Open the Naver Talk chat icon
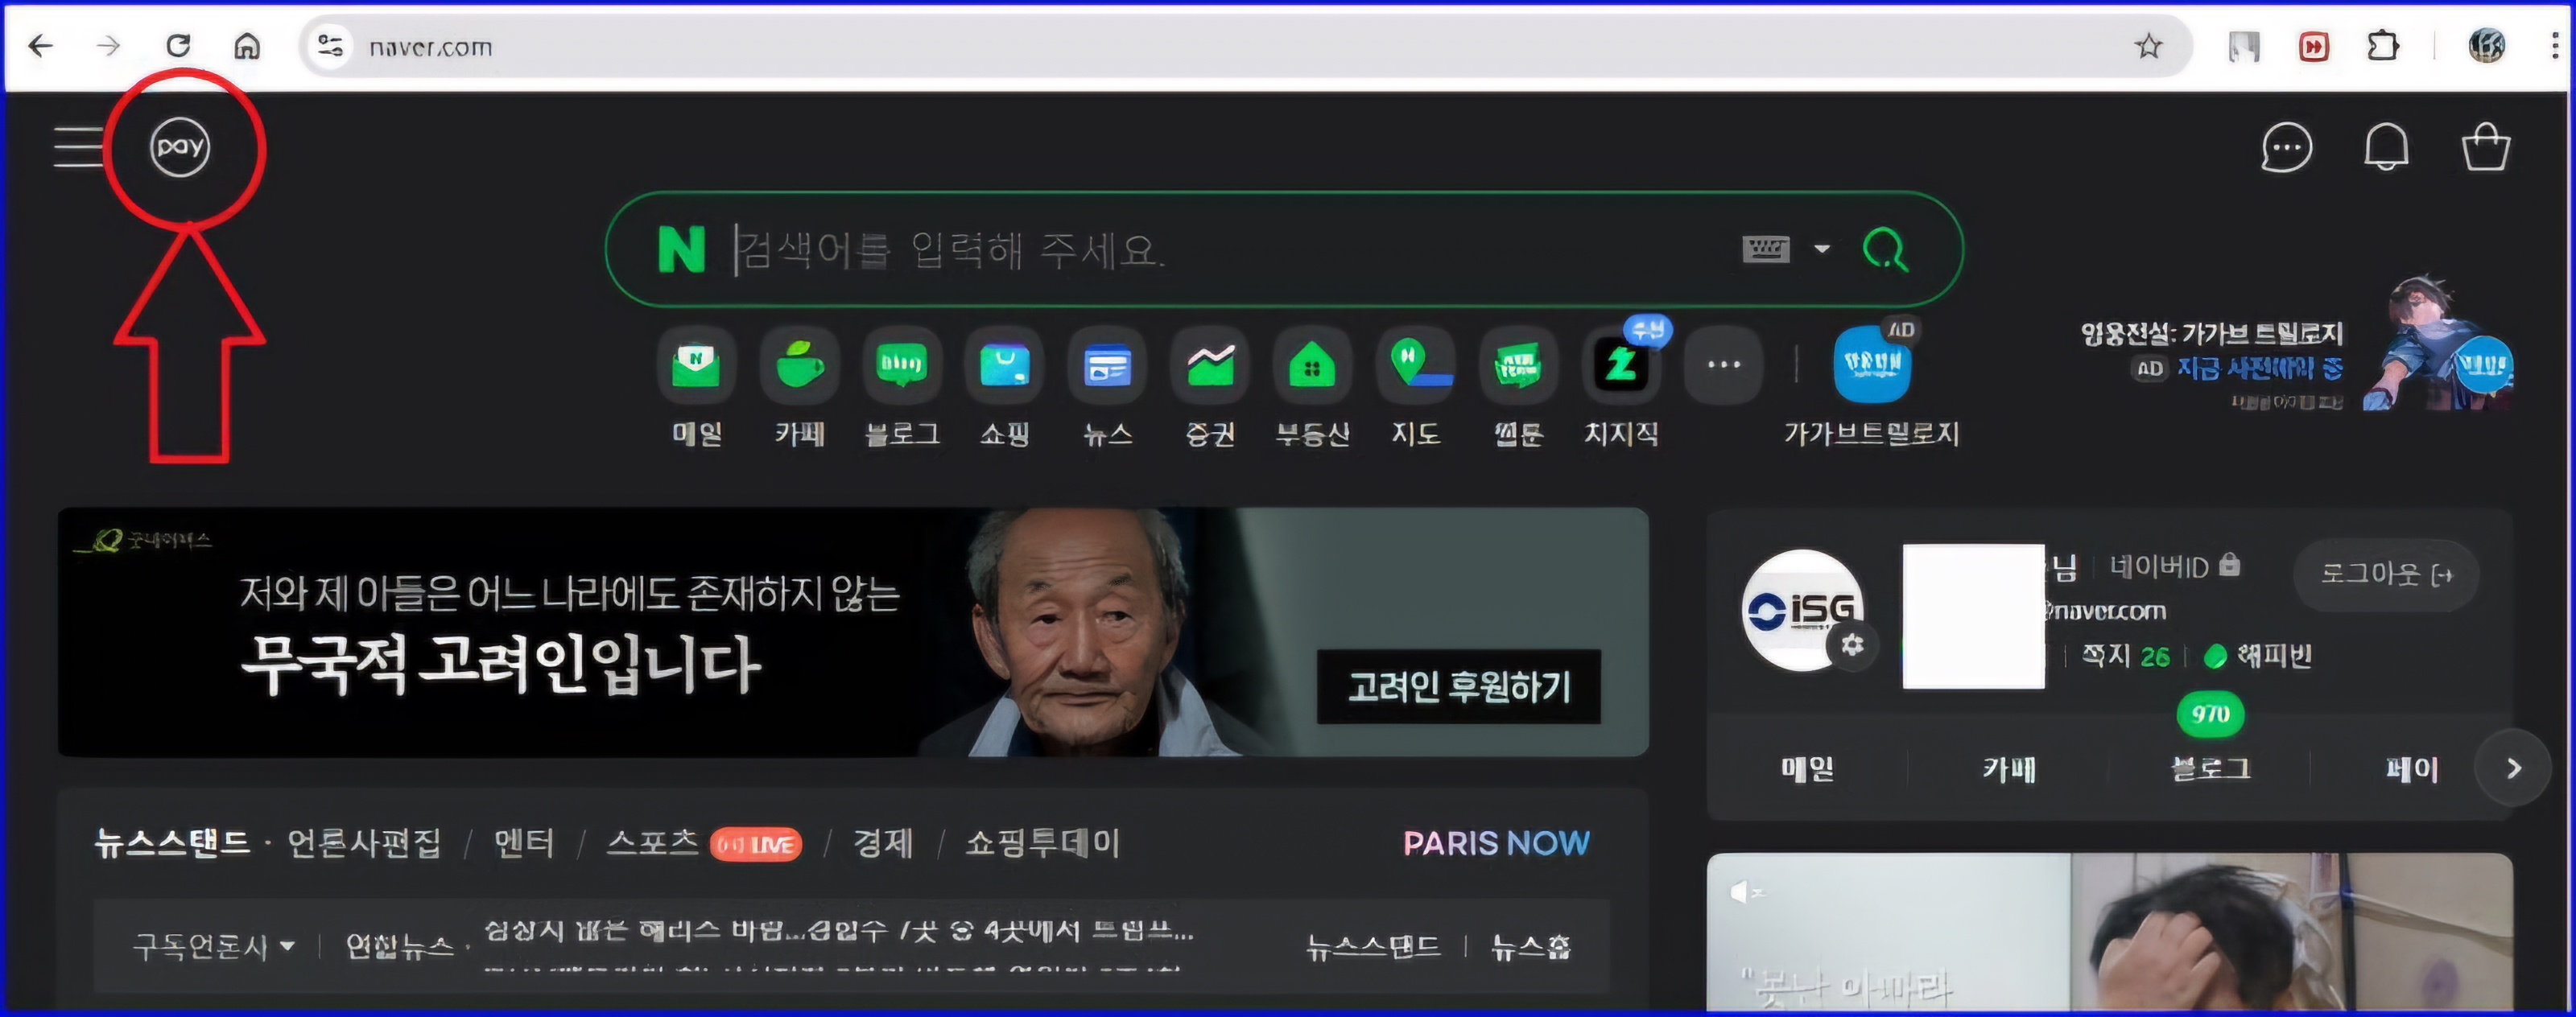This screenshot has width=2576, height=1017. [x=2286, y=148]
